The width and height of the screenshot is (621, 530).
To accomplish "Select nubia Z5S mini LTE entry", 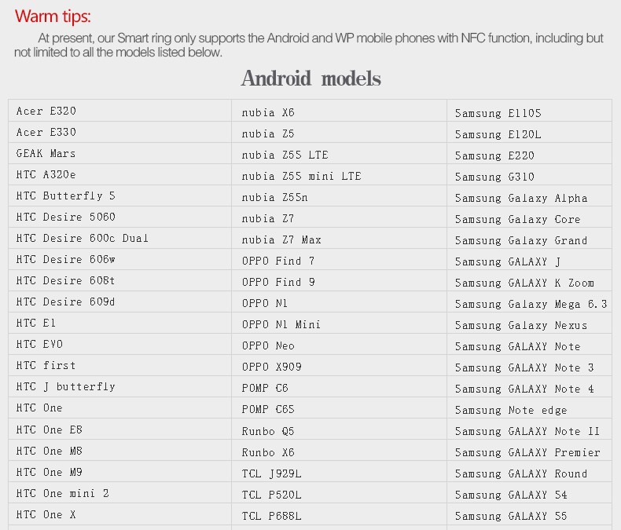I will 301,177.
